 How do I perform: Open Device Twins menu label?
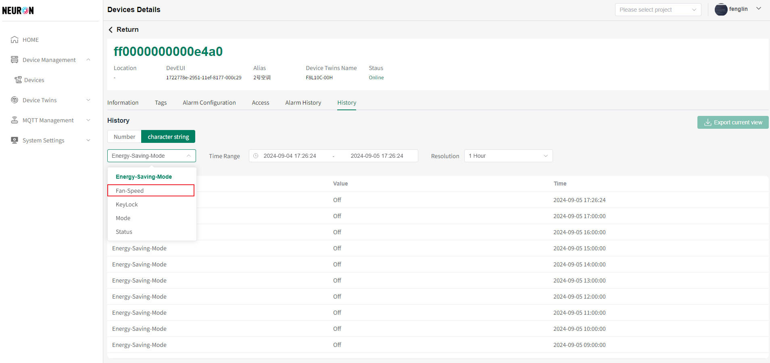pyautogui.click(x=40, y=100)
